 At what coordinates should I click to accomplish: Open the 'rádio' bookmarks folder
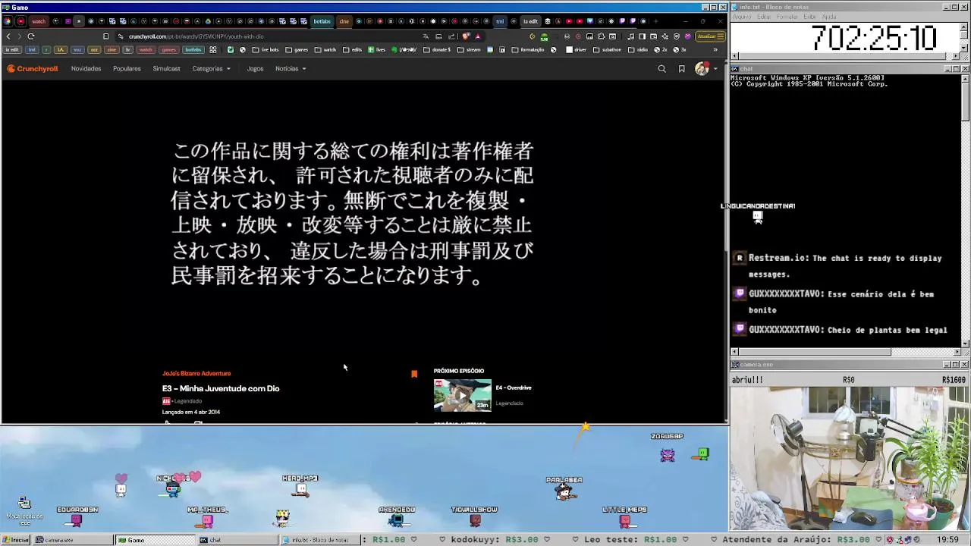[639, 50]
